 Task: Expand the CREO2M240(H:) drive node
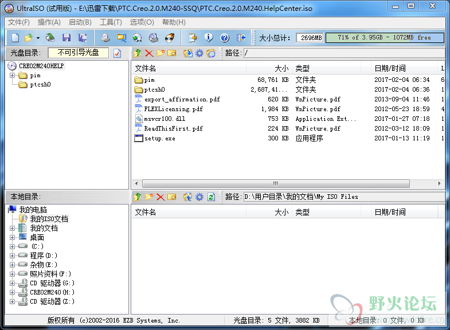[x=13, y=292]
